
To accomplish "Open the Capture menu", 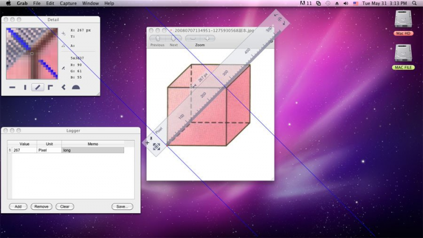I will point(68,3).
